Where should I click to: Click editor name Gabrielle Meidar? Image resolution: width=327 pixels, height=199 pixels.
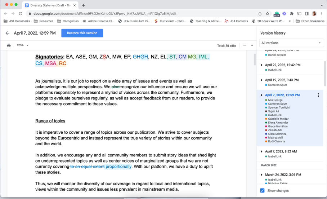[278, 119]
